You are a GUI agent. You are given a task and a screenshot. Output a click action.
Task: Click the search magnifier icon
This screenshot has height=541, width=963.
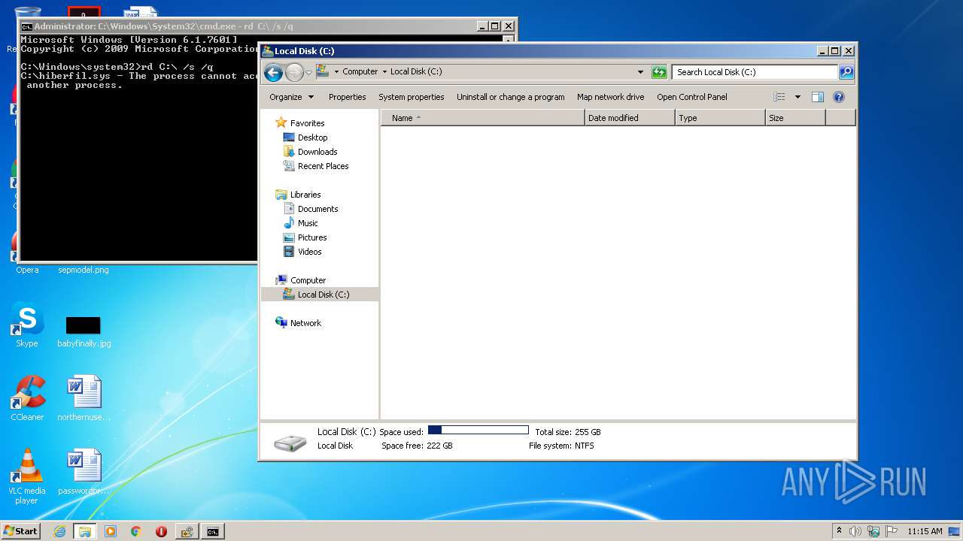pyautogui.click(x=846, y=72)
